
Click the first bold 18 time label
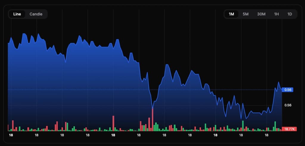[x=11, y=135]
